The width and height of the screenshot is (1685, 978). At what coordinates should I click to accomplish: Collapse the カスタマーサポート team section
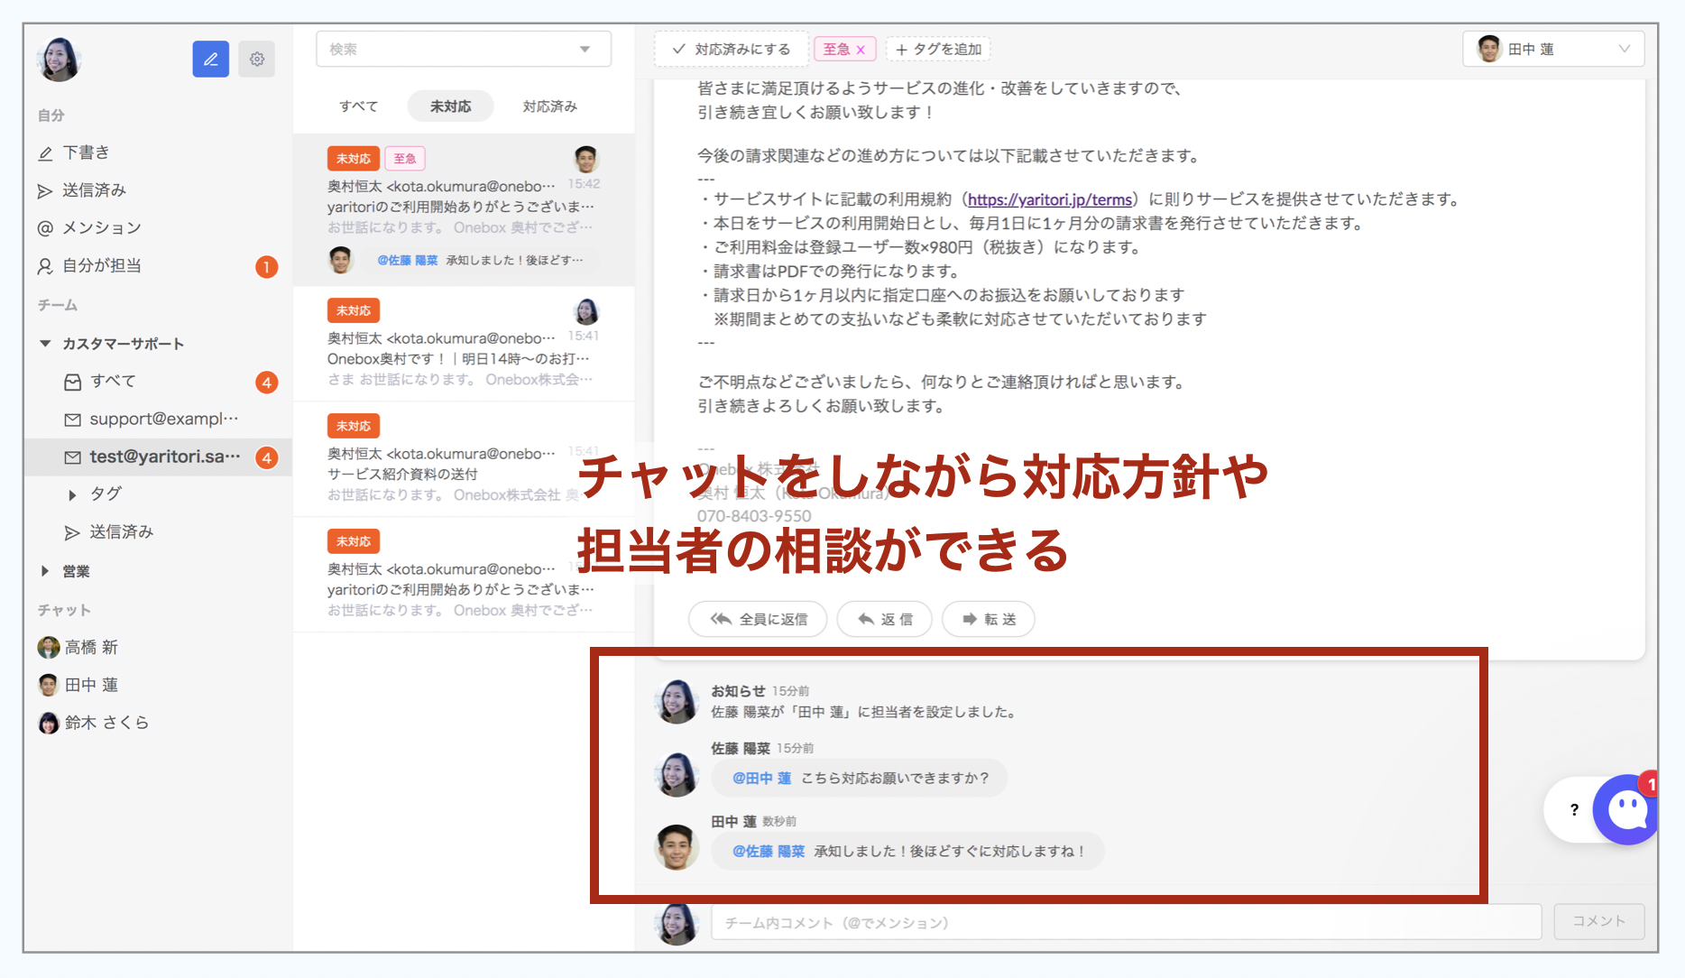click(45, 344)
